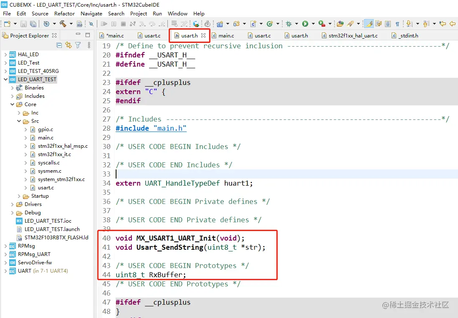Image resolution: width=458 pixels, height=318 pixels.
Task: Click the Step Into icon
Action: coord(142,24)
